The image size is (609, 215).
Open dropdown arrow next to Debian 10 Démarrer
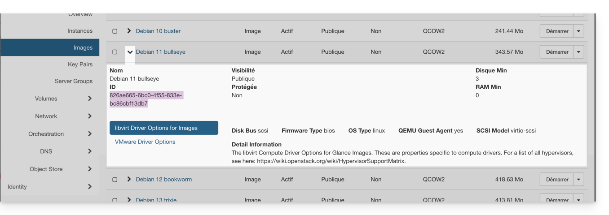pos(578,31)
